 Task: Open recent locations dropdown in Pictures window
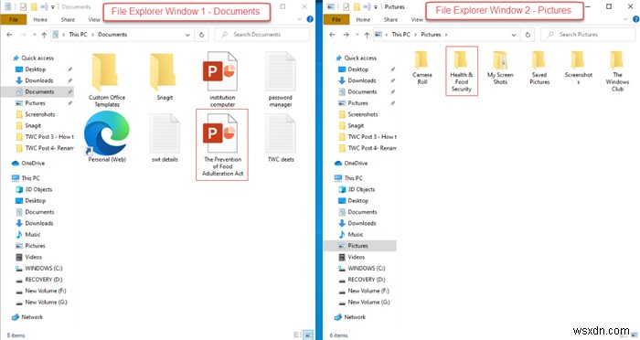357,35
